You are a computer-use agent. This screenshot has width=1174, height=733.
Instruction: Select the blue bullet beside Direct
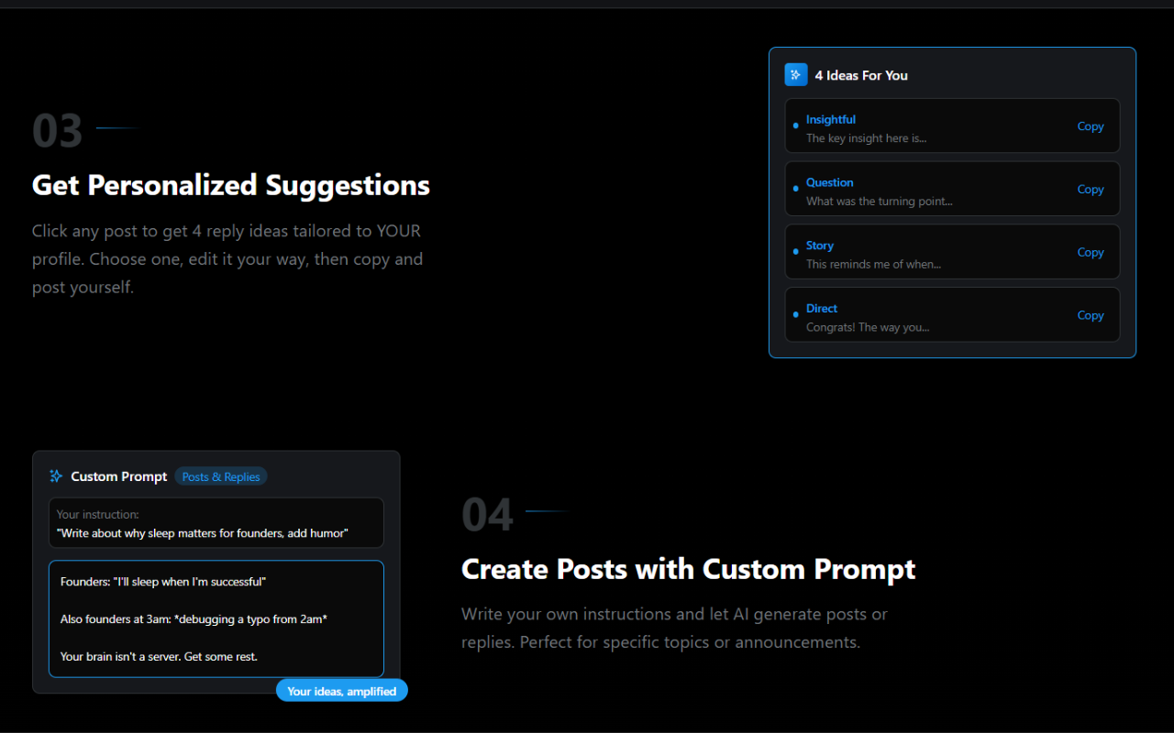tap(795, 316)
